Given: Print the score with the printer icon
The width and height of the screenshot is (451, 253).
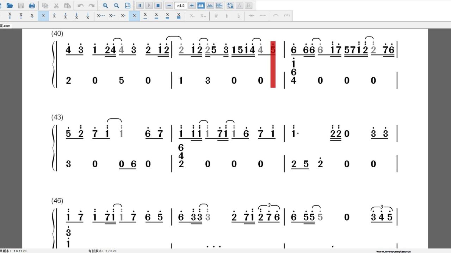Looking at the screenshot, I should click(32, 5).
